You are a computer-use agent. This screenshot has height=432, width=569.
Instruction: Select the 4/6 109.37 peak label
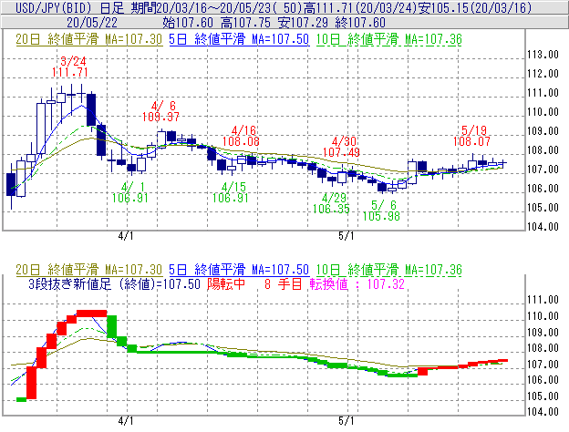[160, 111]
